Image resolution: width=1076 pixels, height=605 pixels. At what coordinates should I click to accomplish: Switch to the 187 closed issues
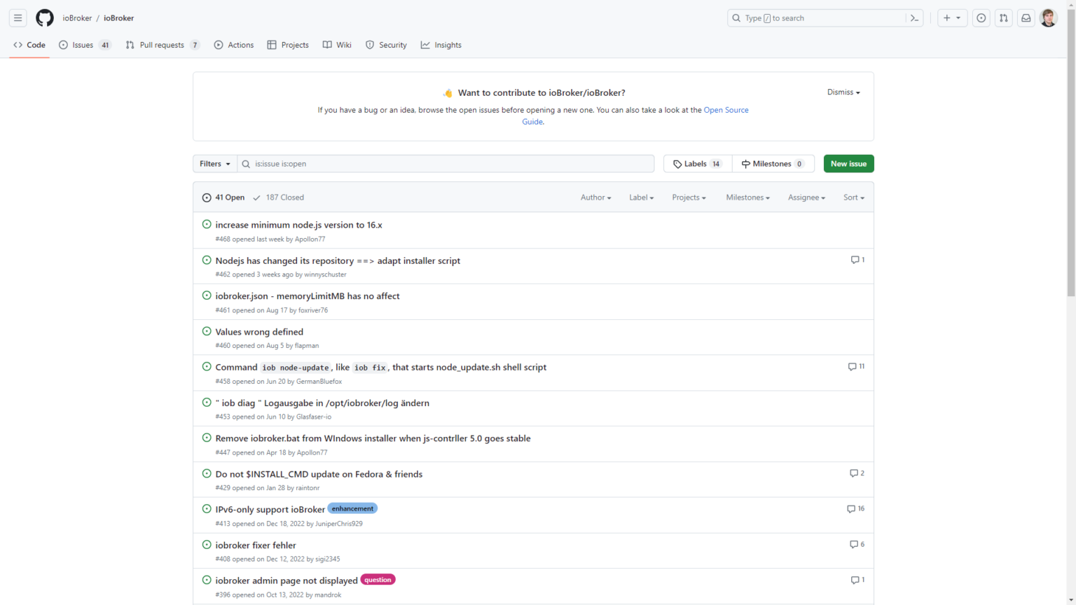click(x=278, y=197)
